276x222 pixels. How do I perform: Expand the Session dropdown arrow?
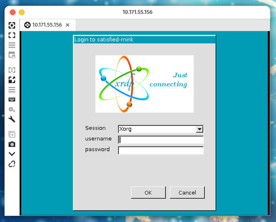(x=199, y=129)
